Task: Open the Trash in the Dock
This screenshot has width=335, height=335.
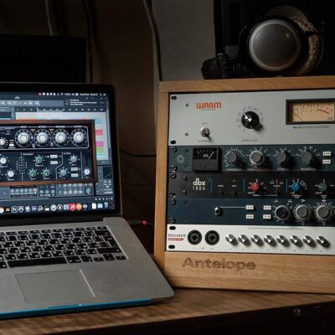Action: (106, 205)
